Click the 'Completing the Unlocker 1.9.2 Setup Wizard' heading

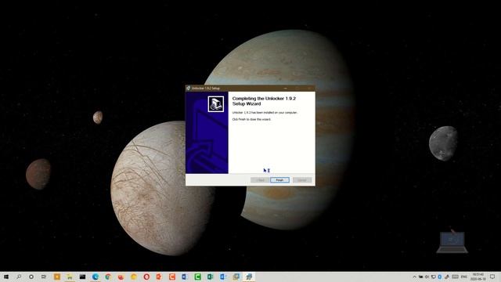pyautogui.click(x=264, y=101)
